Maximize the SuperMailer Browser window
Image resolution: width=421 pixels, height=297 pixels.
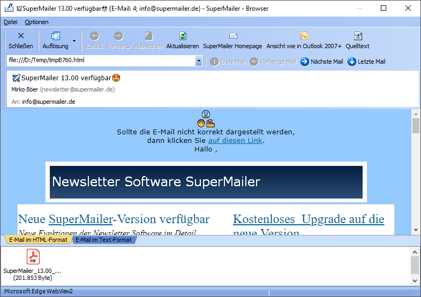pyautogui.click(x=384, y=8)
